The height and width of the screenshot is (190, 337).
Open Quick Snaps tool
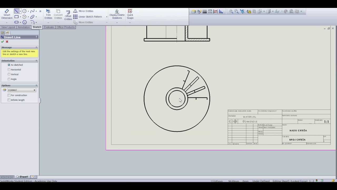[130, 14]
